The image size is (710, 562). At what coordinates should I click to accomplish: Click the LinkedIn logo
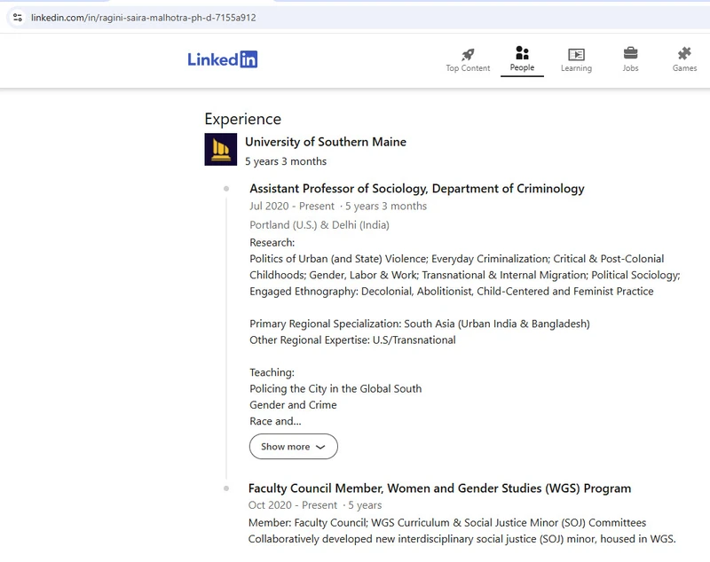click(223, 59)
